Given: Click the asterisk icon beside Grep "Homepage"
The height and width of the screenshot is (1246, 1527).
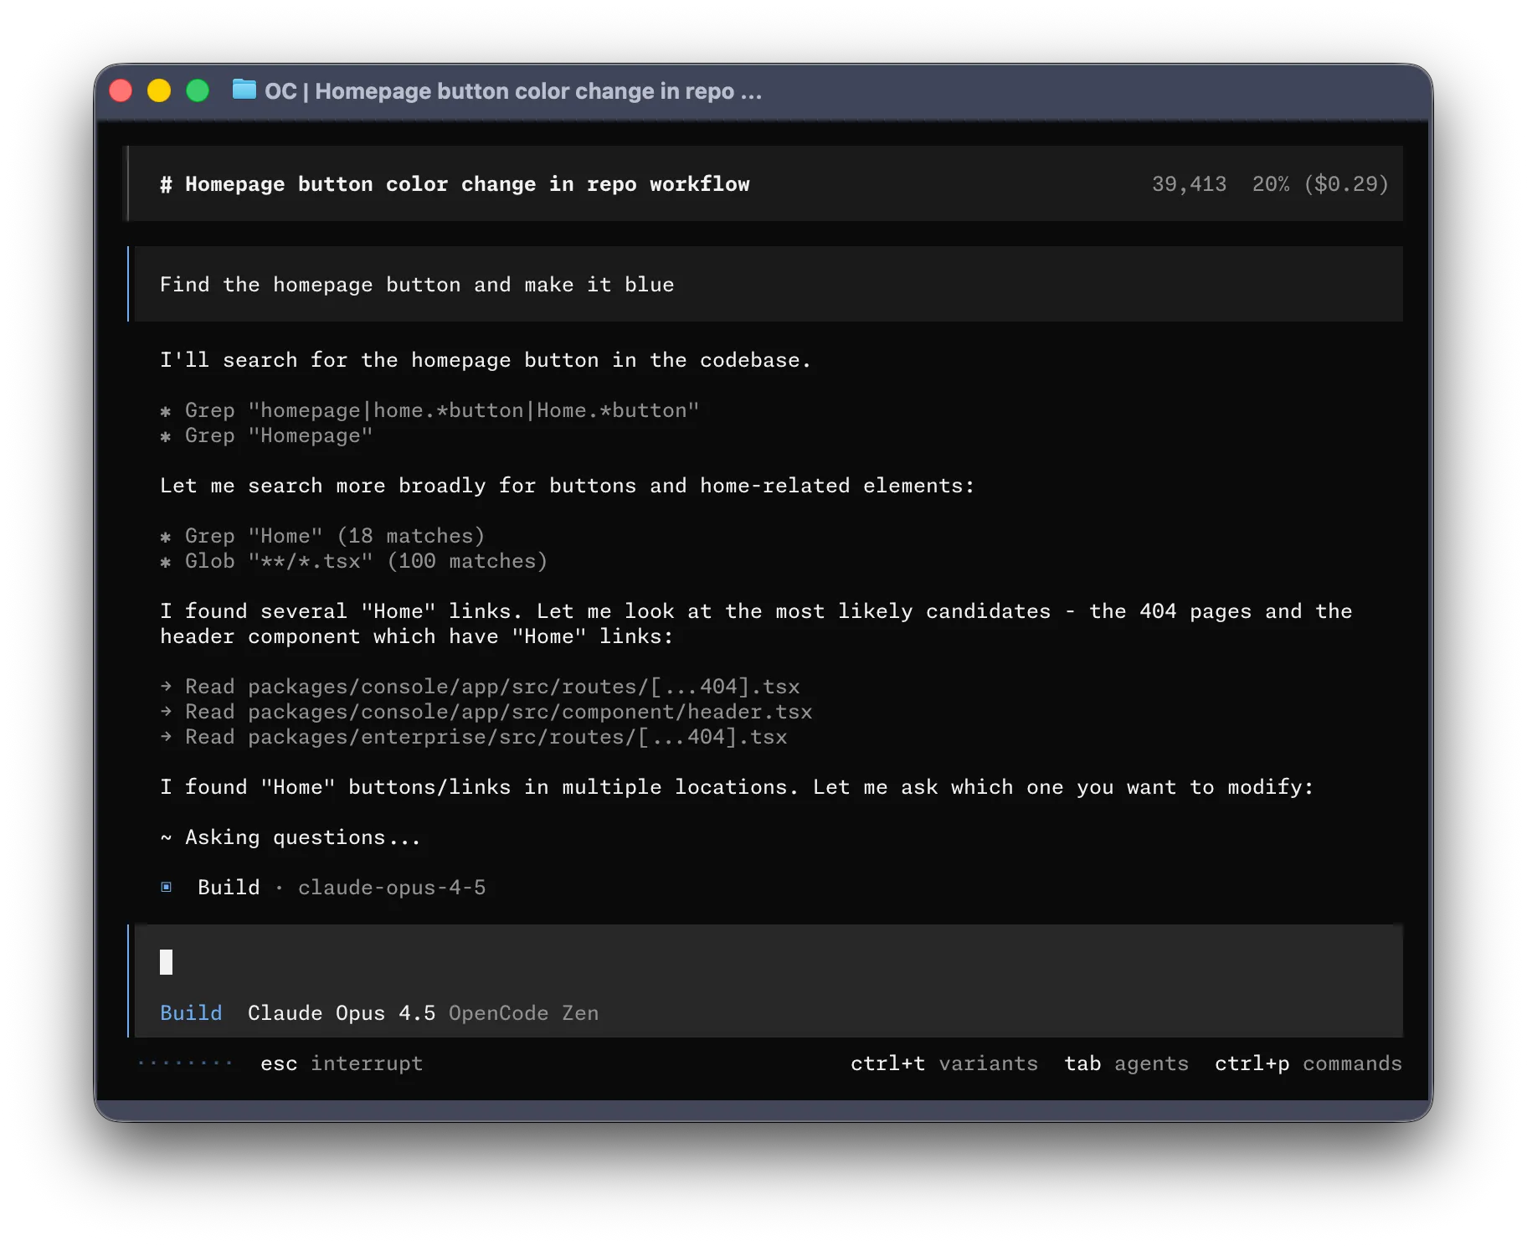Looking at the screenshot, I should [x=167, y=435].
